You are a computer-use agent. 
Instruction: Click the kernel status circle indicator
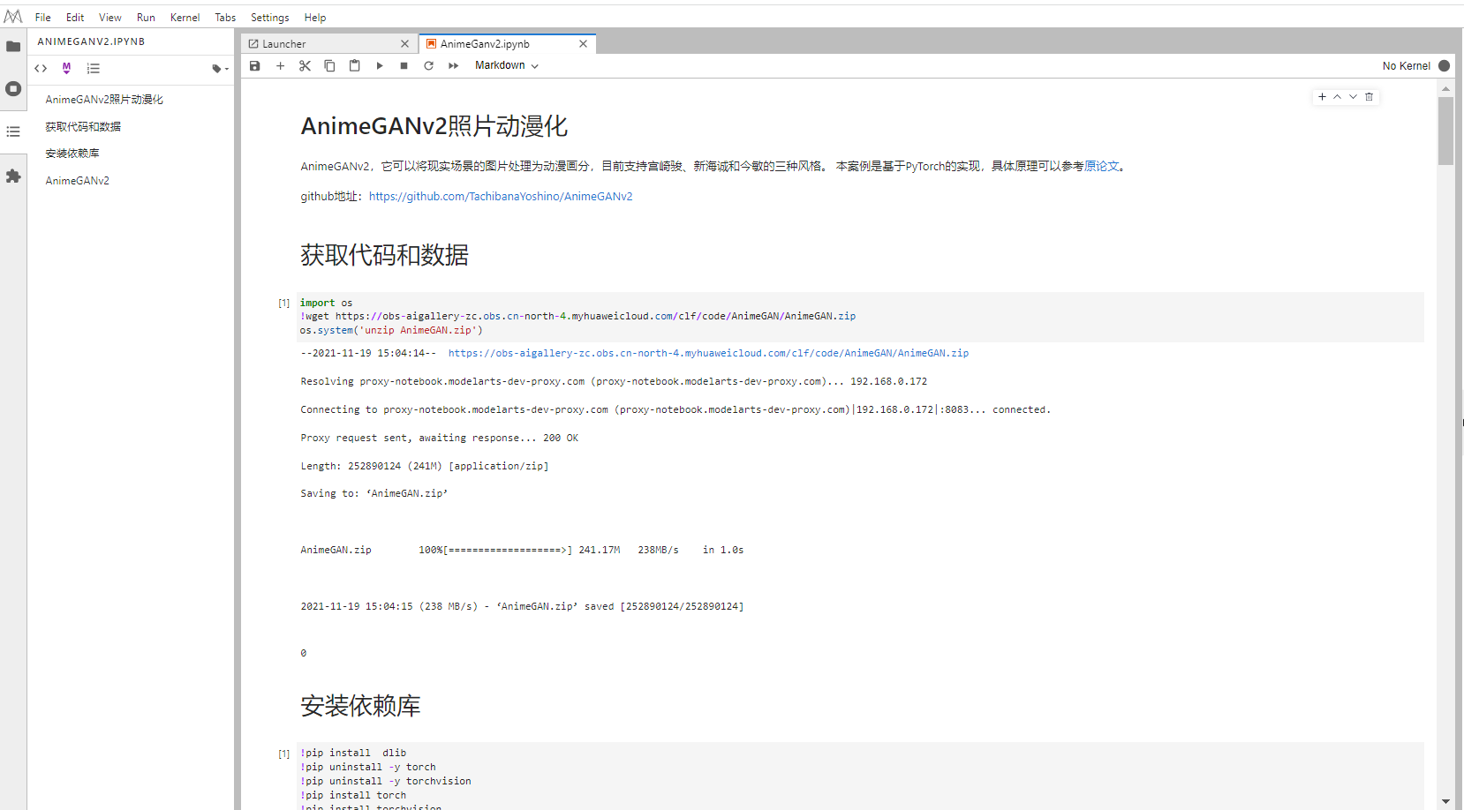tap(1445, 65)
